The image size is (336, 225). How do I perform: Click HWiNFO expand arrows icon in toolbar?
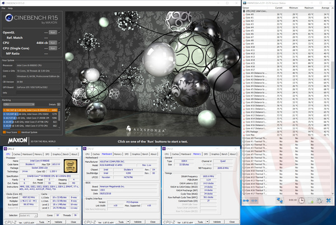click(x=246, y=200)
